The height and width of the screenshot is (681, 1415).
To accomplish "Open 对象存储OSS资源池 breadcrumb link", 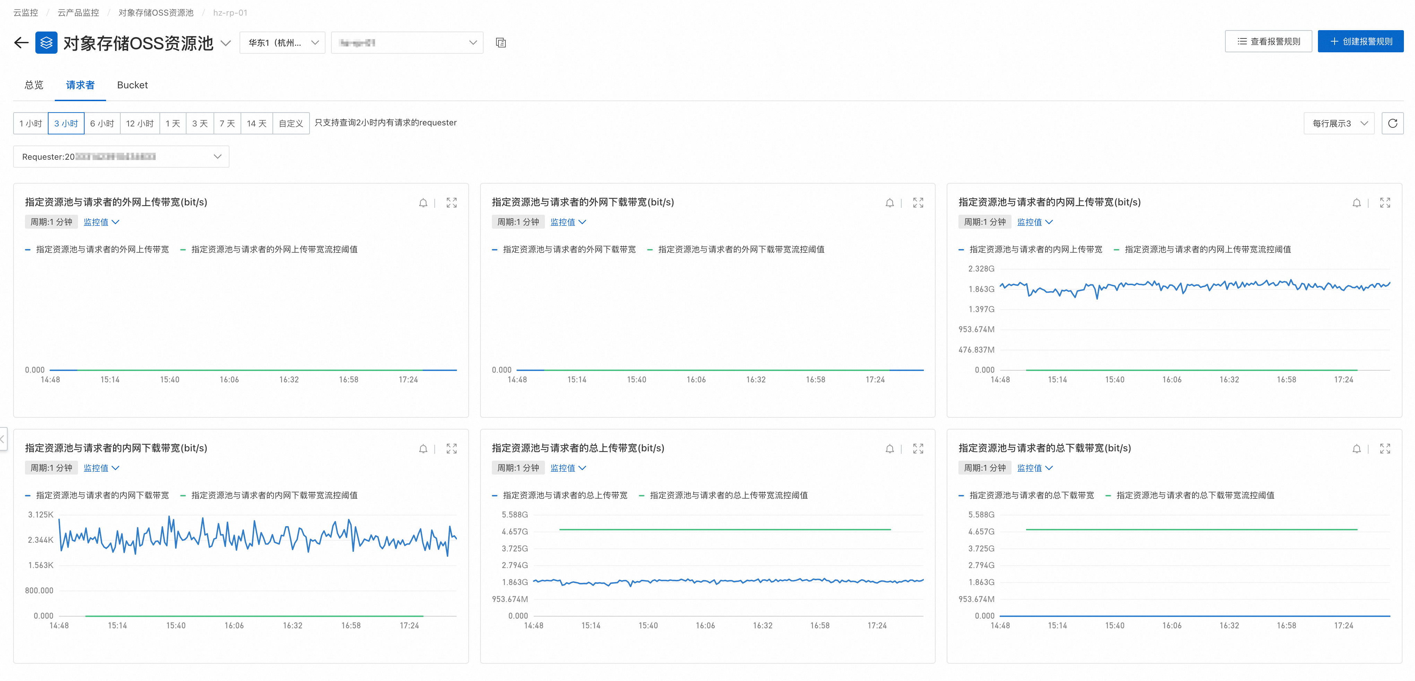I will [156, 12].
